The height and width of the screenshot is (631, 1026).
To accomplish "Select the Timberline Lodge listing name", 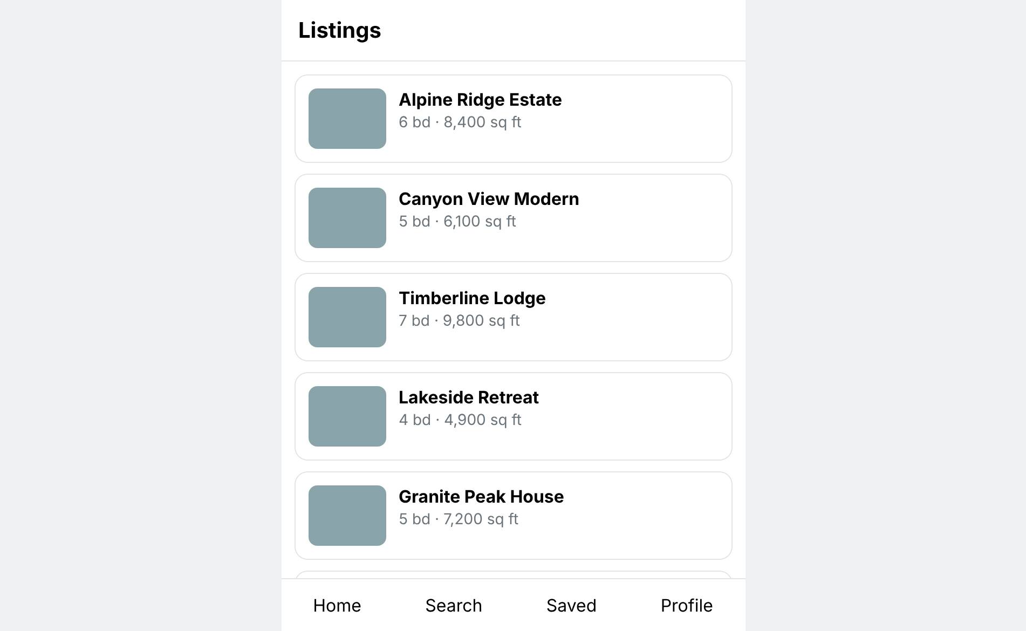I will (x=472, y=298).
